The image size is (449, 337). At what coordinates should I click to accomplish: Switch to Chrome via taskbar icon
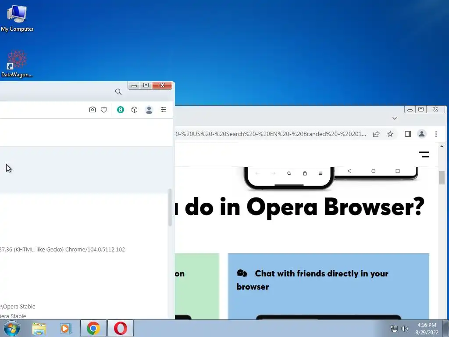93,328
